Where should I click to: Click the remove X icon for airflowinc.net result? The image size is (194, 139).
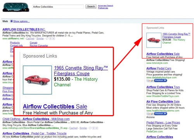click(x=54, y=39)
